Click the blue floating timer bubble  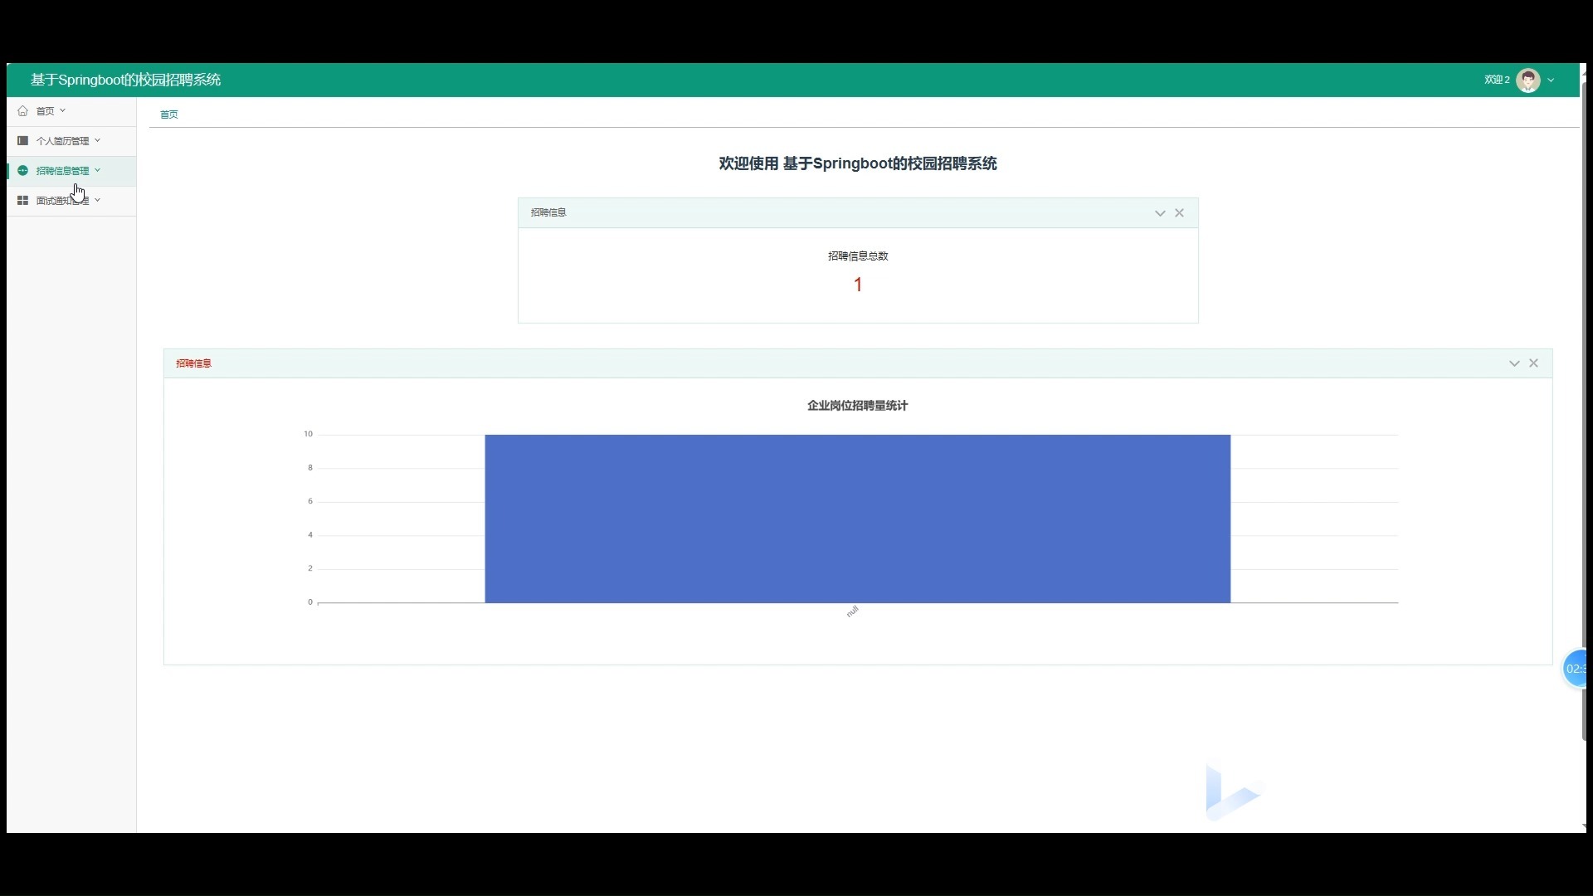coord(1574,669)
